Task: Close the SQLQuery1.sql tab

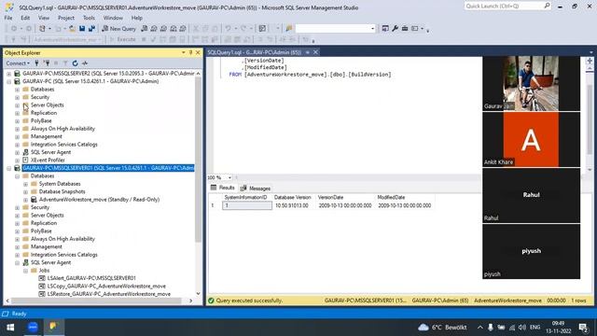Action: tap(315, 52)
